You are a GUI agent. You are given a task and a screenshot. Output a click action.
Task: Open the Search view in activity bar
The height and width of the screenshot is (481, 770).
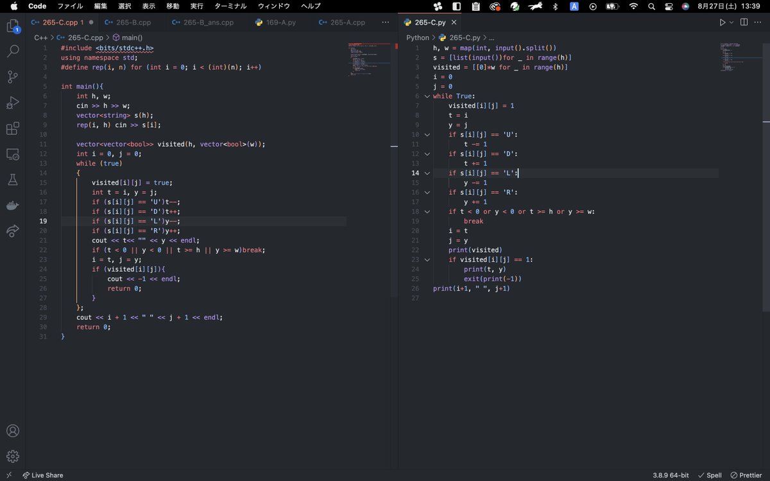pyautogui.click(x=13, y=51)
